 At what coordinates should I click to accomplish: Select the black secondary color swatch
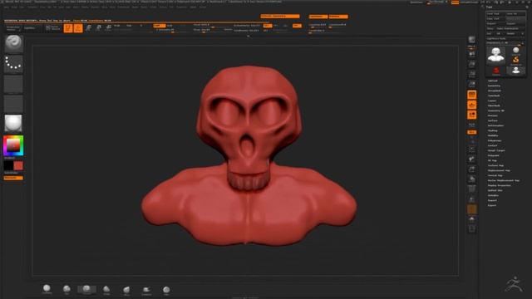8,165
